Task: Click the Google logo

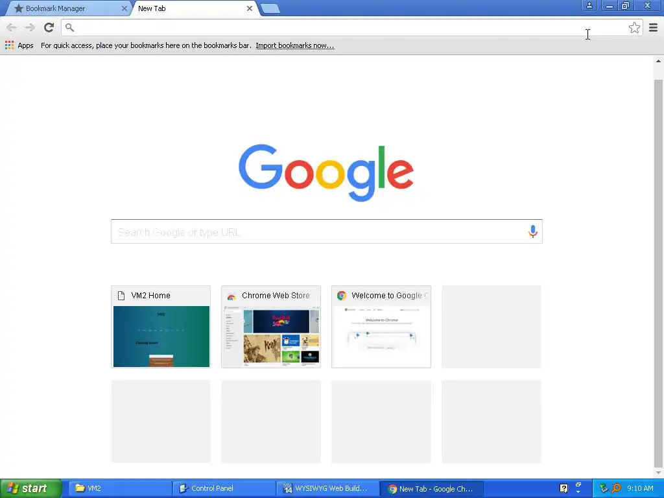Action: 326,172
